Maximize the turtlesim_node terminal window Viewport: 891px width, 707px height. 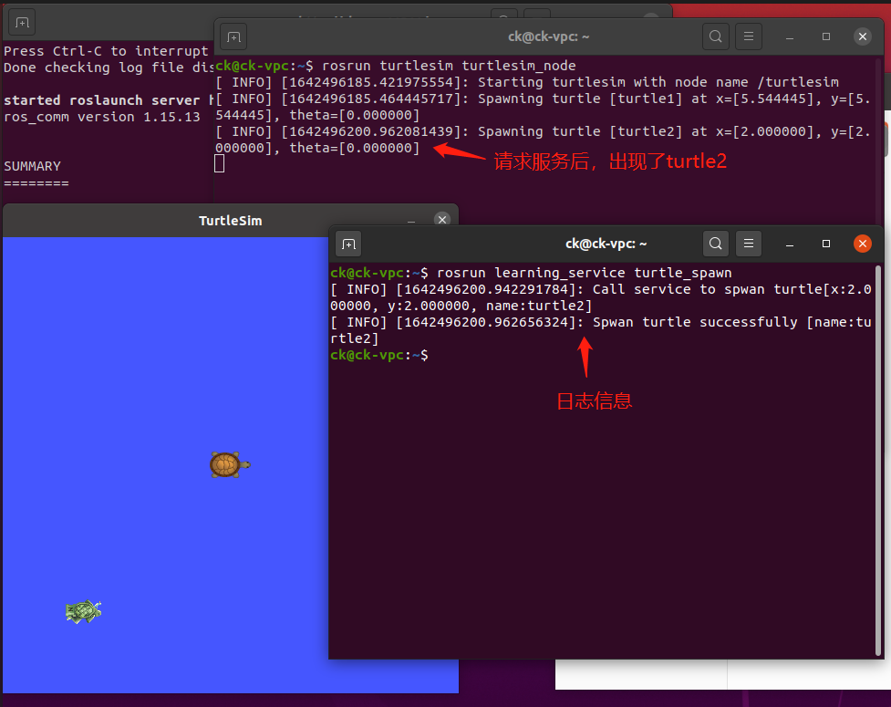pyautogui.click(x=826, y=36)
